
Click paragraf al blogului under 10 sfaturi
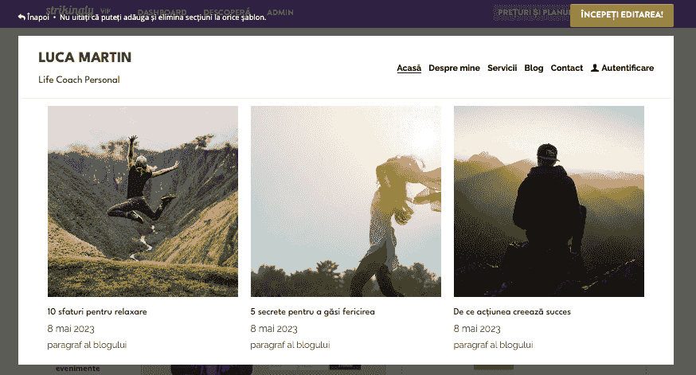coord(87,346)
